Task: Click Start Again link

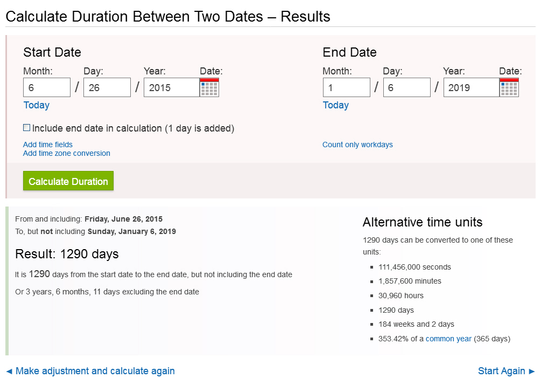Action: [501, 371]
